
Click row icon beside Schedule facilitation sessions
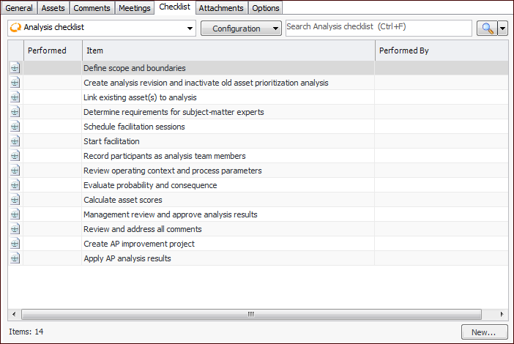tap(15, 127)
